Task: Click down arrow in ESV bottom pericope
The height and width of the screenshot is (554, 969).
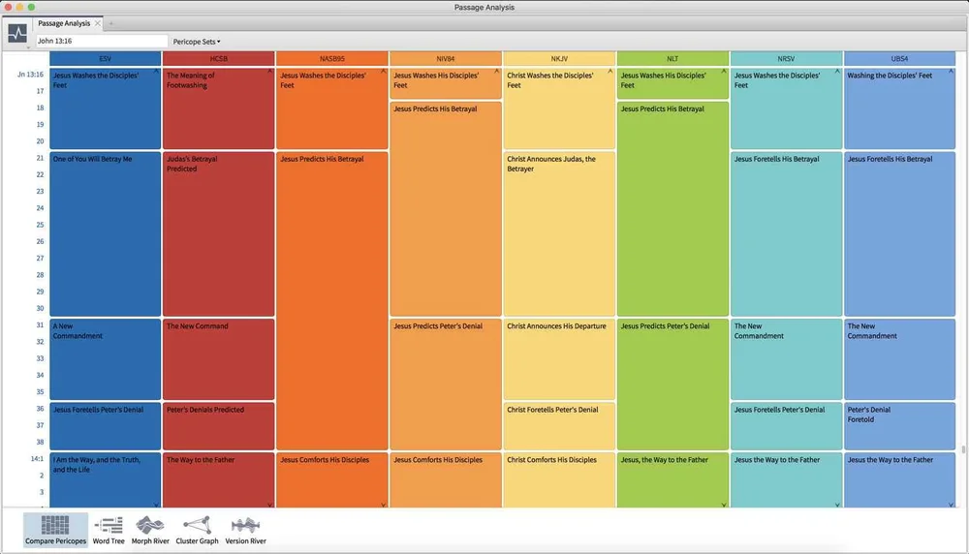Action: click(156, 505)
